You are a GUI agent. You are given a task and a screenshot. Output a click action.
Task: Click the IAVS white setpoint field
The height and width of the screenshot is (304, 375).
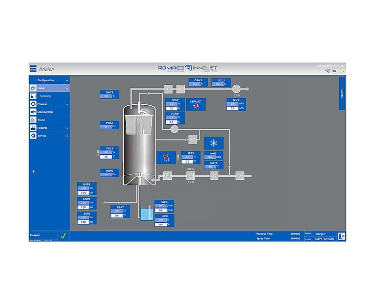[x=233, y=108]
